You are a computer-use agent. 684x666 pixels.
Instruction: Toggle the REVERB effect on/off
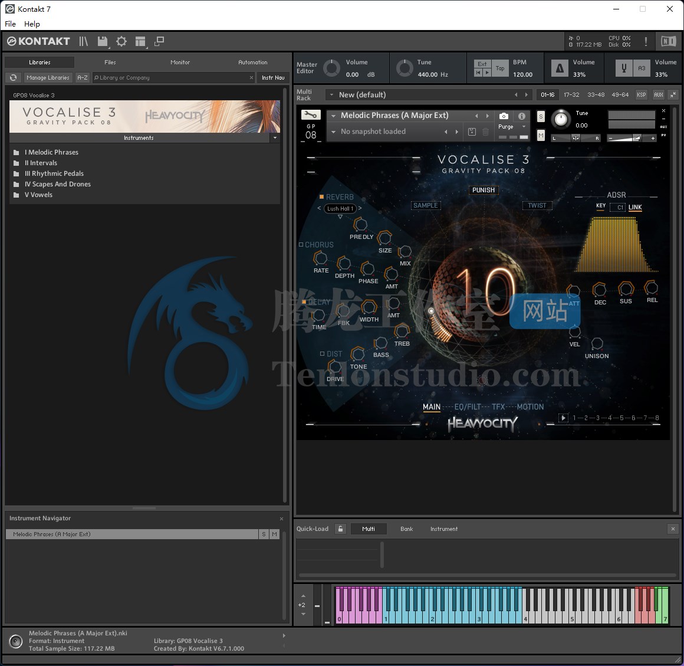point(321,197)
